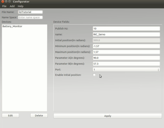Screen dimensions: 164x128
Task: Click the name field containing RiC_Servo
Action: (126, 34)
